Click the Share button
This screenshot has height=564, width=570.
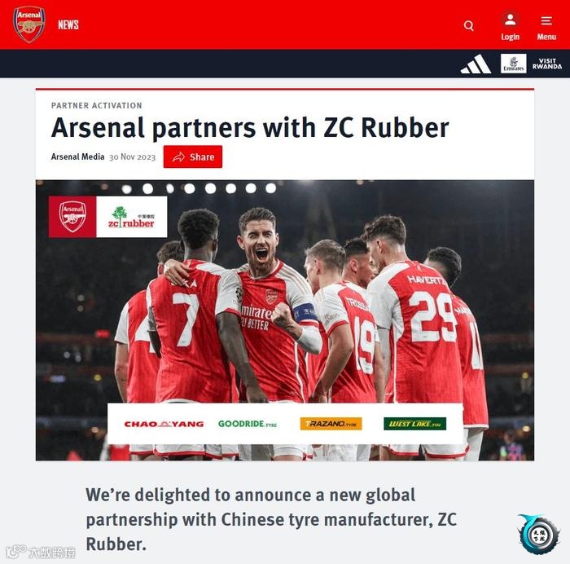(x=193, y=156)
